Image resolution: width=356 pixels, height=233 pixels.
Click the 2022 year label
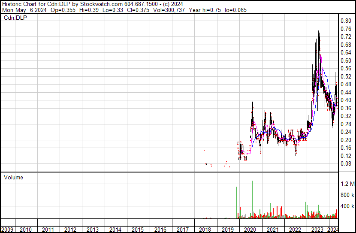[295, 230]
